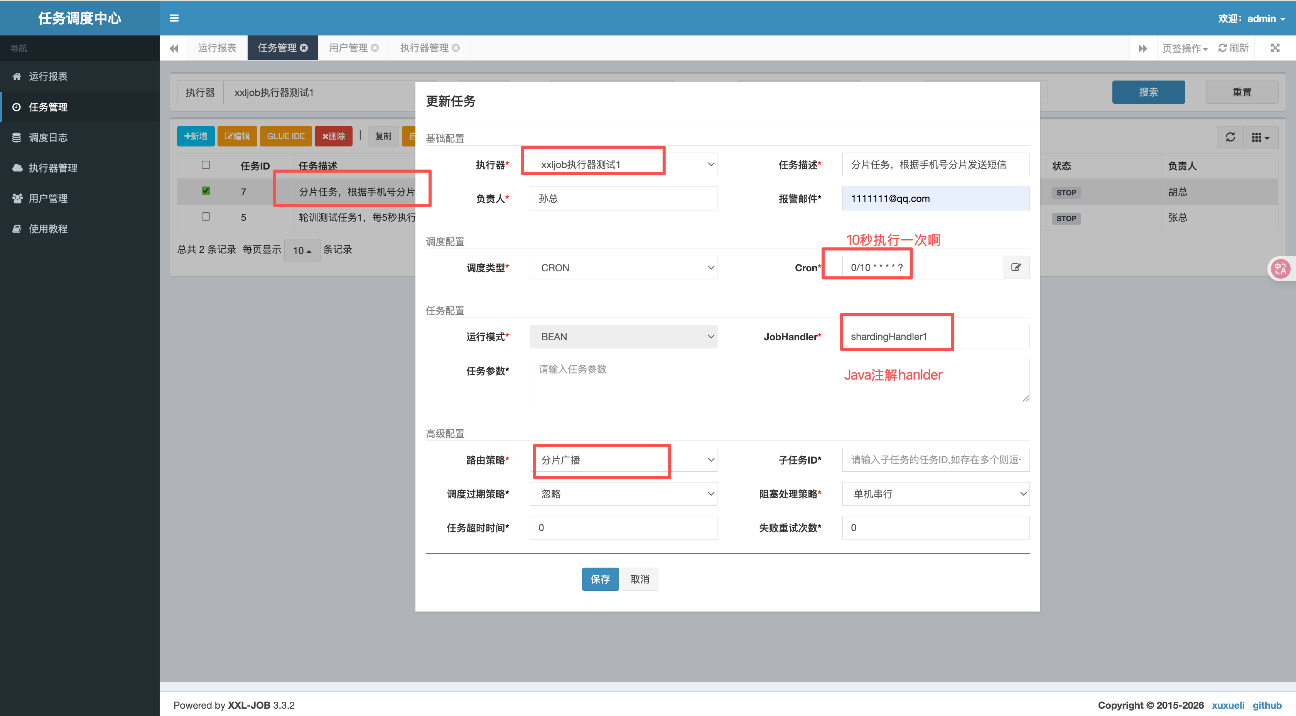
Task: Check the task ID 5 row checkbox
Action: point(206,217)
